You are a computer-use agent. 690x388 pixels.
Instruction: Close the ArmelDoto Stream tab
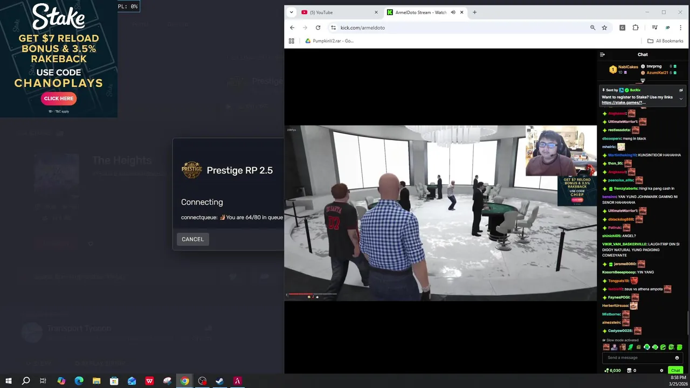(461, 12)
